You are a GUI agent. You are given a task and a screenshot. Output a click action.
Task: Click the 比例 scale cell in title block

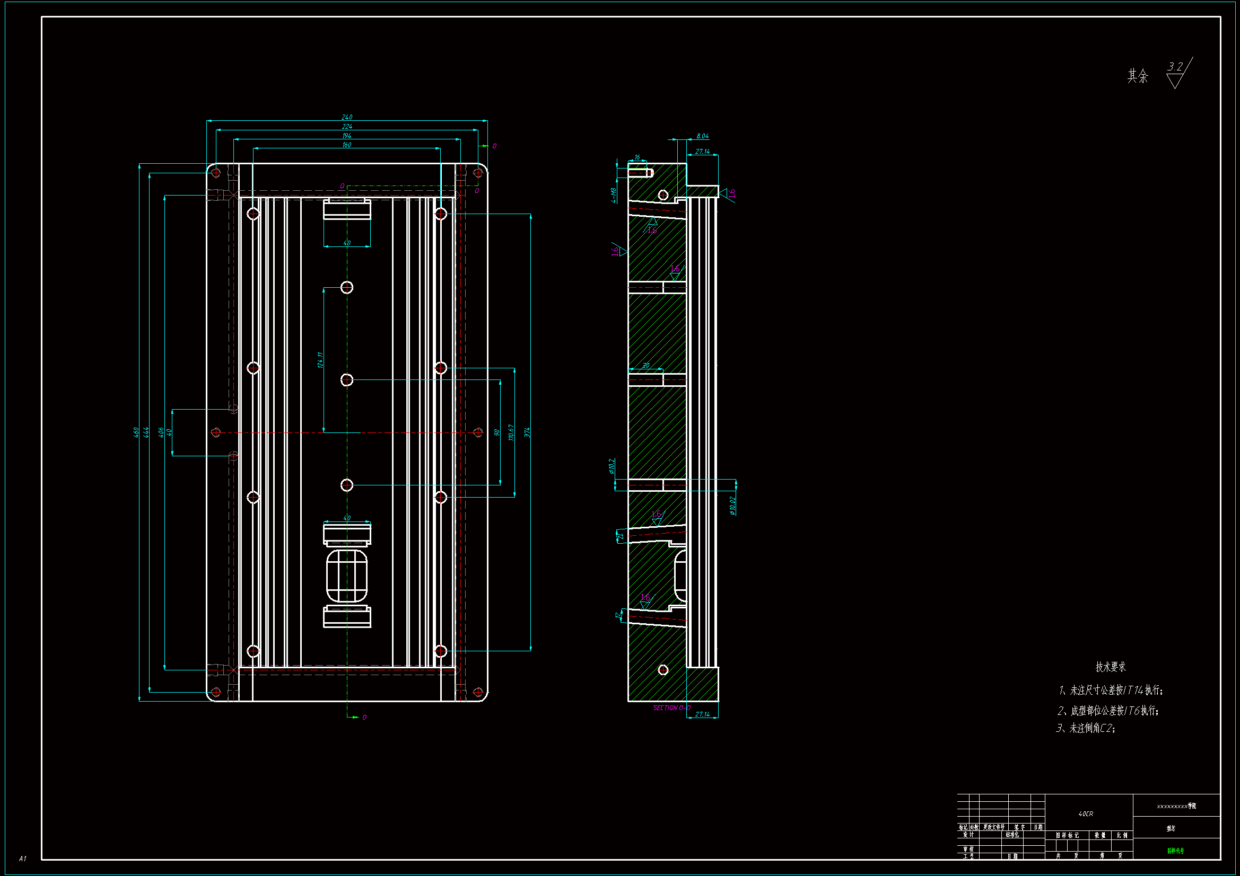click(1122, 835)
